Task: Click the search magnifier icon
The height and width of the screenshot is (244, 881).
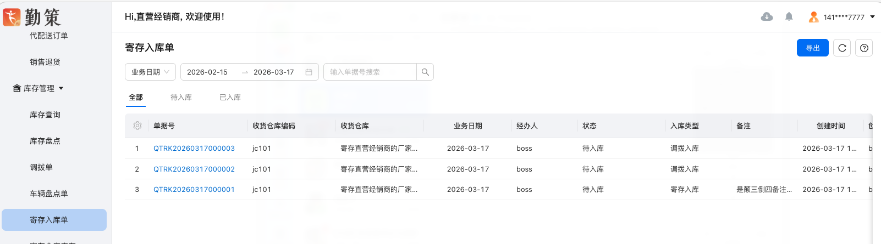Action: pos(425,72)
